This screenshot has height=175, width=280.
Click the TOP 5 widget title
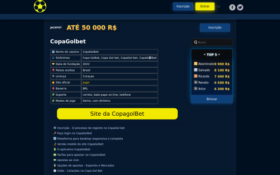click(x=212, y=55)
